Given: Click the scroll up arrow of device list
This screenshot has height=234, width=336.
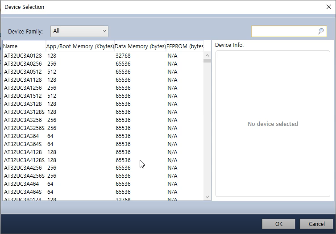Looking at the screenshot, I should point(207,55).
